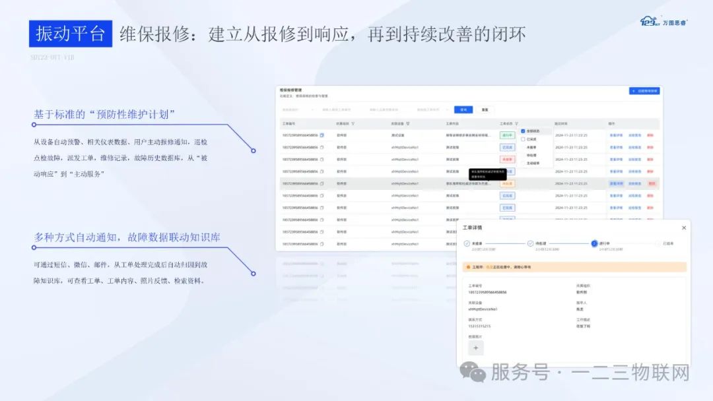Open filter icon beside 工单状态 column header
The image size is (713, 401).
[516, 123]
